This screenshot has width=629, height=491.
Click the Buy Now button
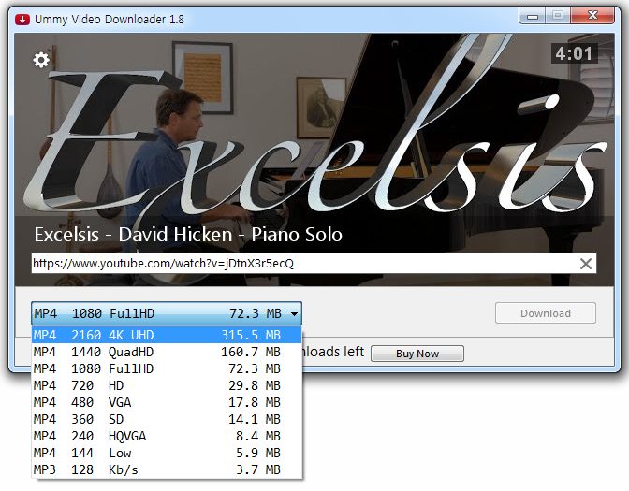417,354
